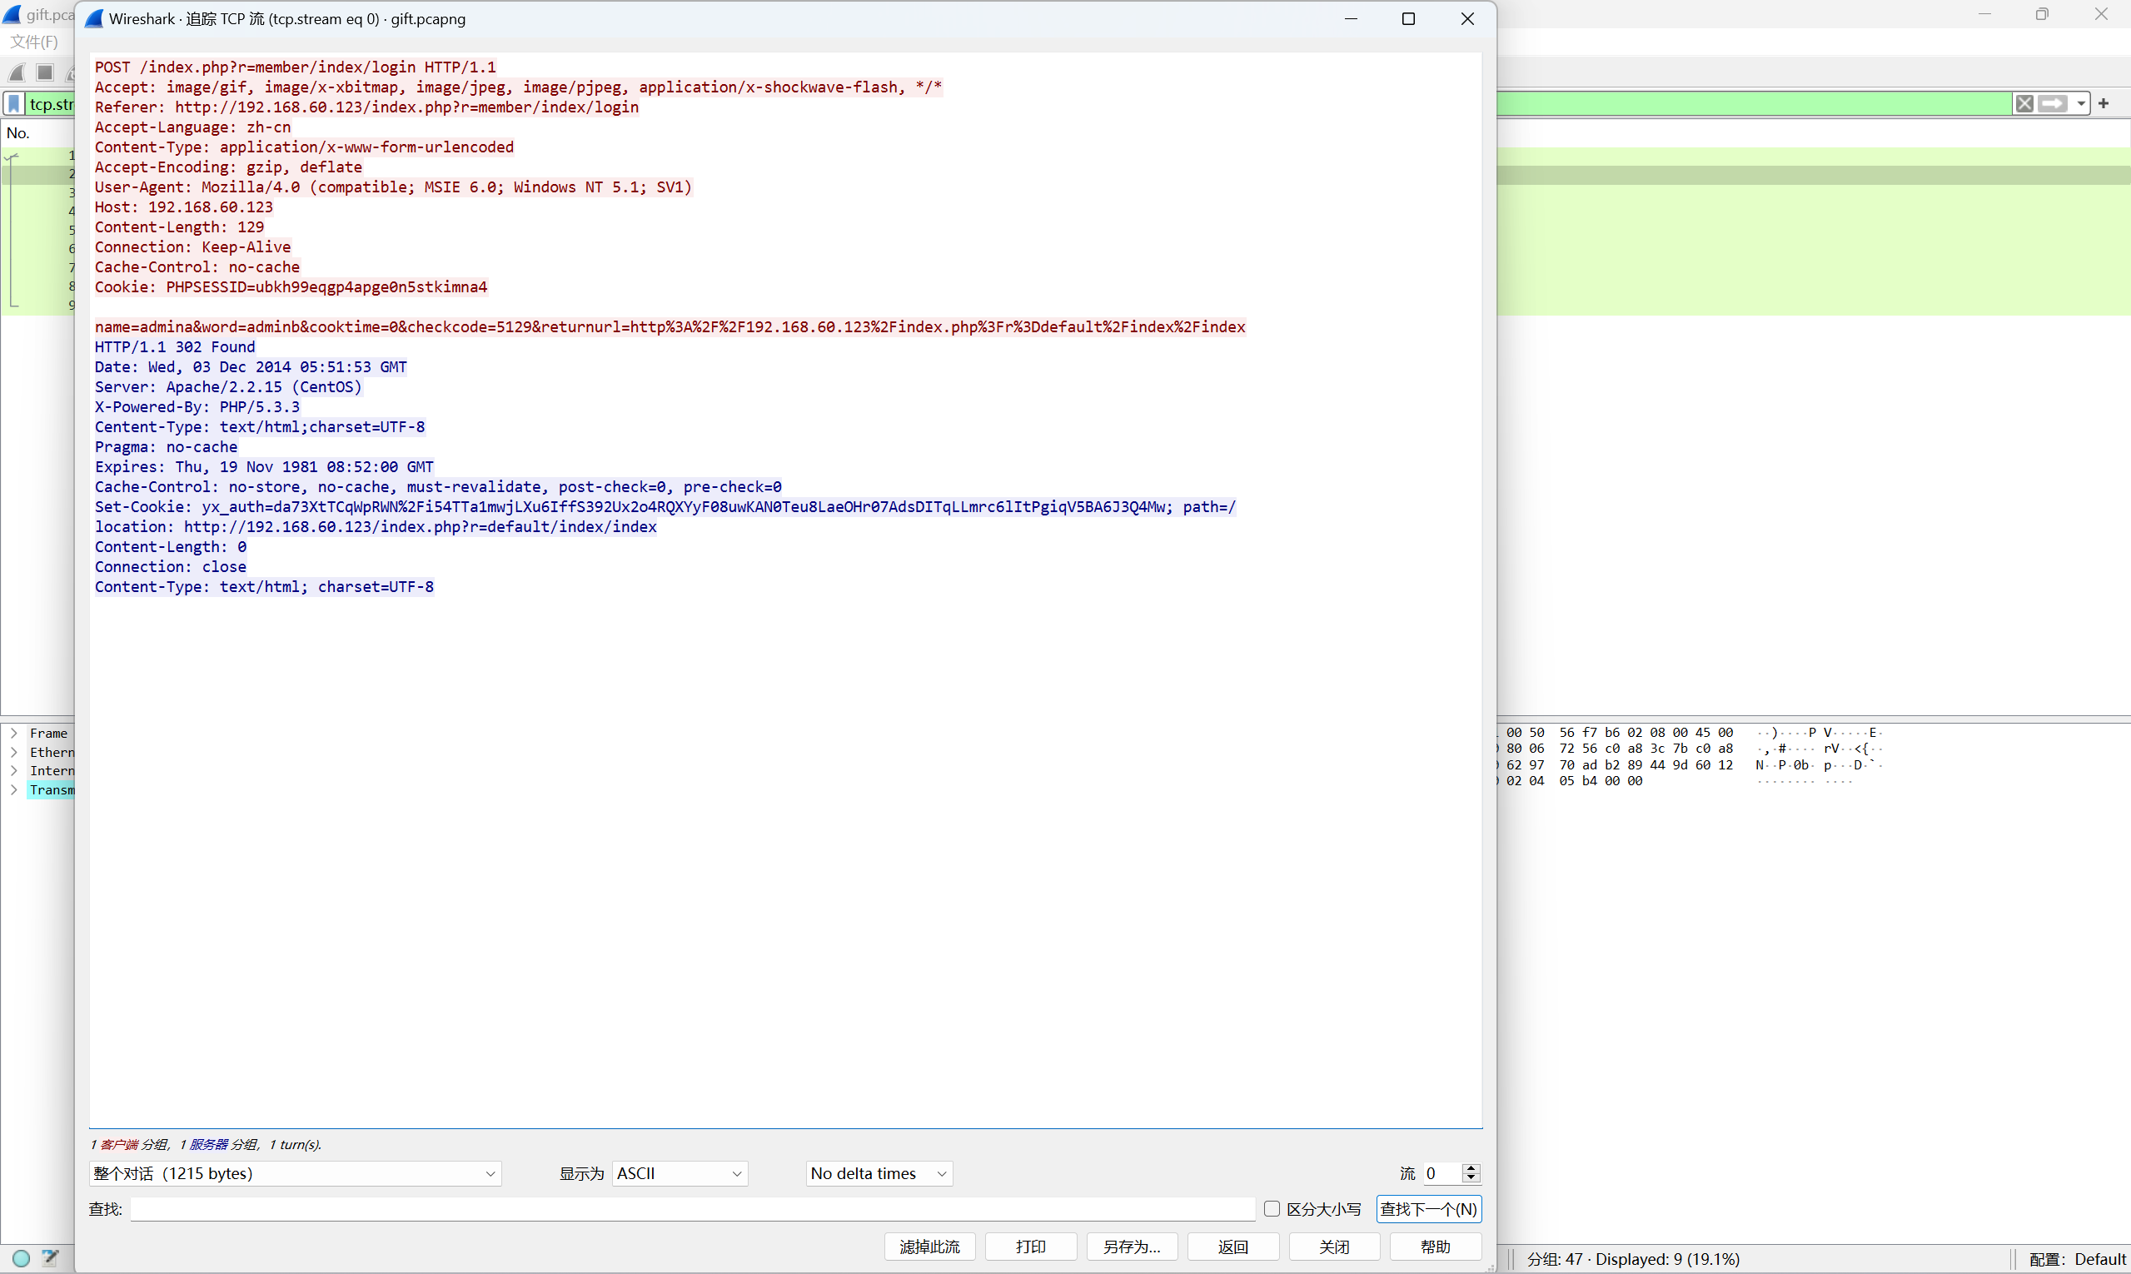Screen dimensions: 2131x1274
Task: Expand the Internet Protocol tree item
Action: [13, 771]
